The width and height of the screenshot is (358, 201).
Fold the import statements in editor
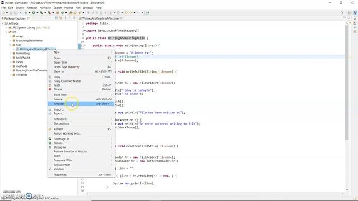pyautogui.click(x=84, y=31)
